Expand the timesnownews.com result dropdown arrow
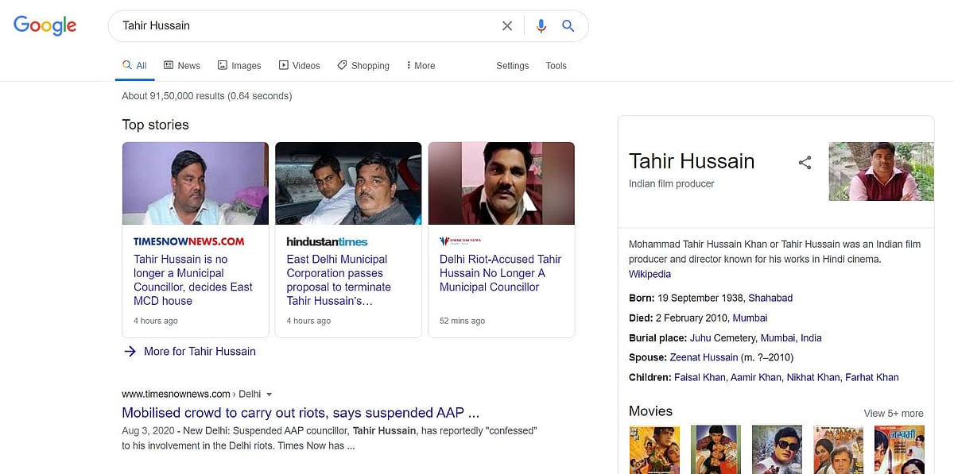The height and width of the screenshot is (474, 954). pos(270,395)
